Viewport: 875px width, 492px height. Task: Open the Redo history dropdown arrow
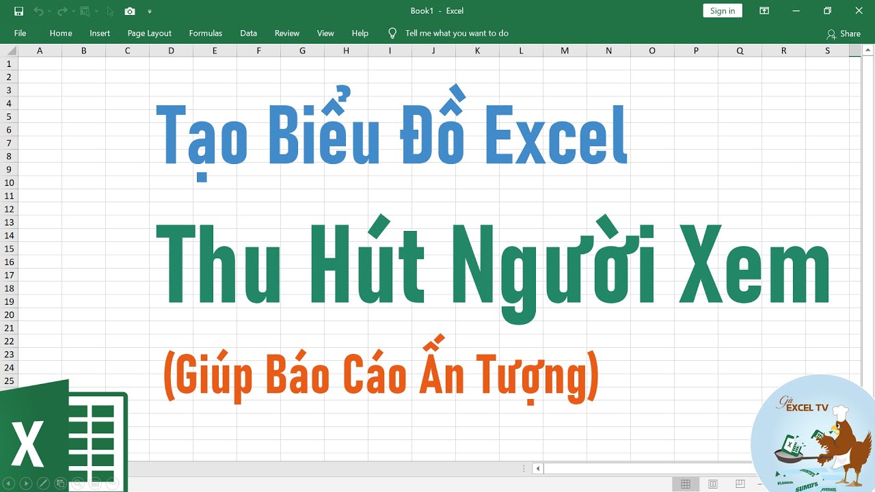(x=72, y=11)
